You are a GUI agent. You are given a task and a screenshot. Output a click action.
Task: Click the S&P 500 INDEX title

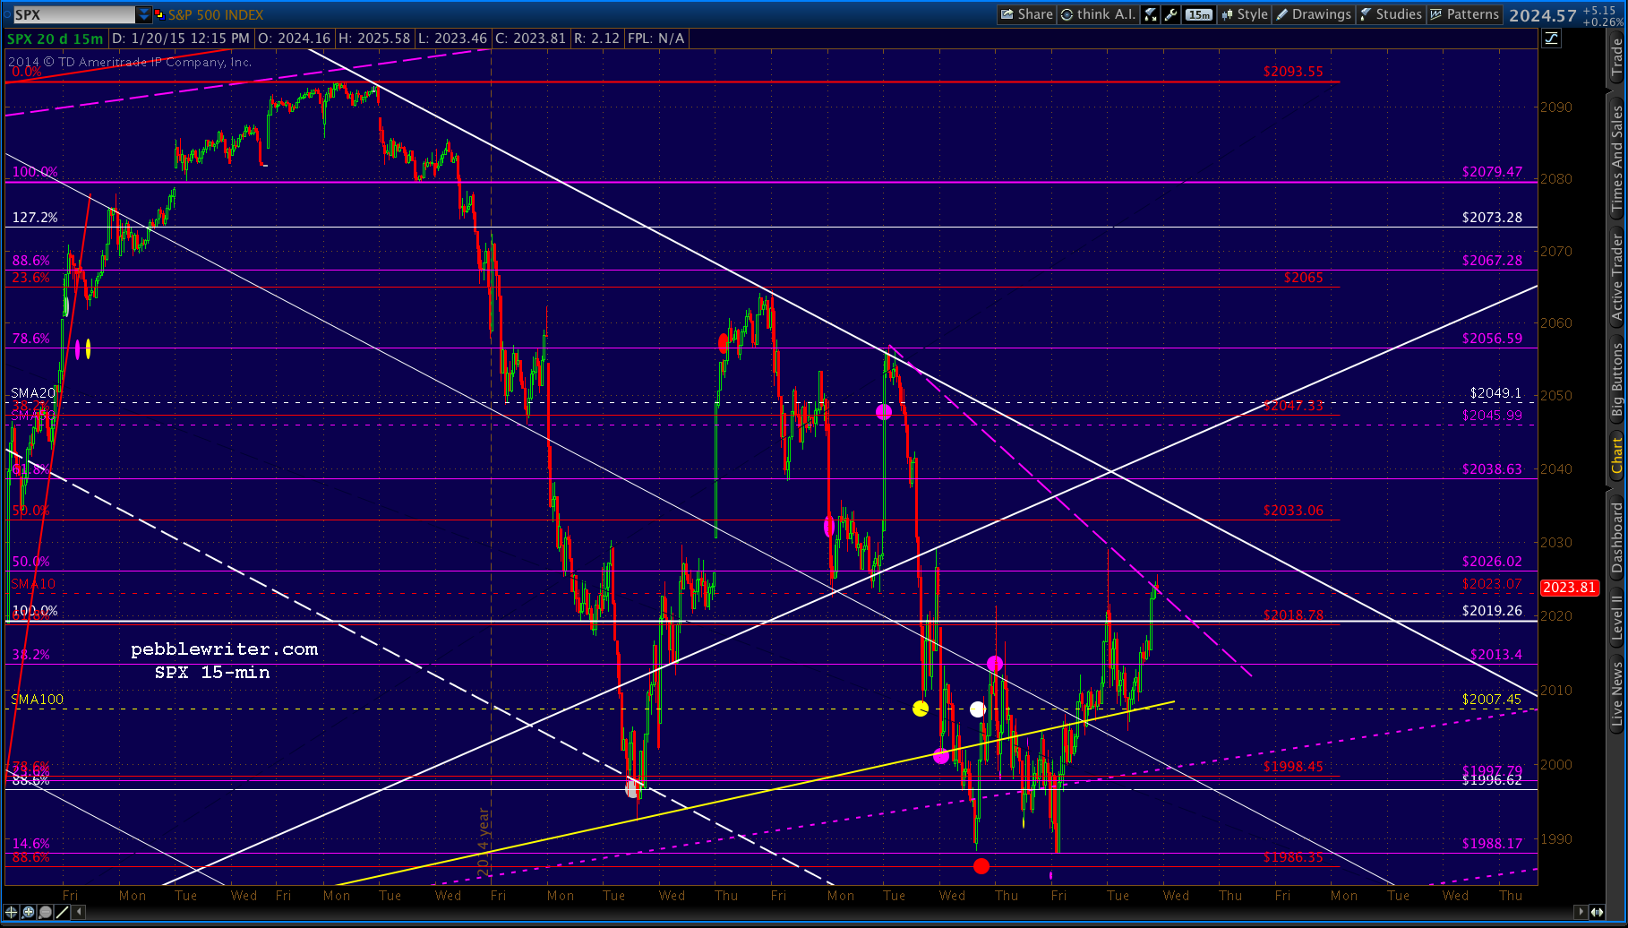point(216,14)
